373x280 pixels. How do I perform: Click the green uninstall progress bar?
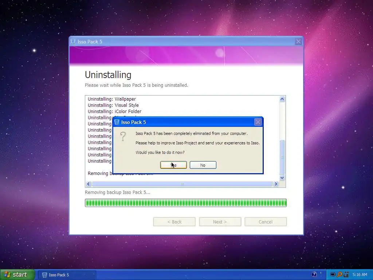click(x=186, y=203)
